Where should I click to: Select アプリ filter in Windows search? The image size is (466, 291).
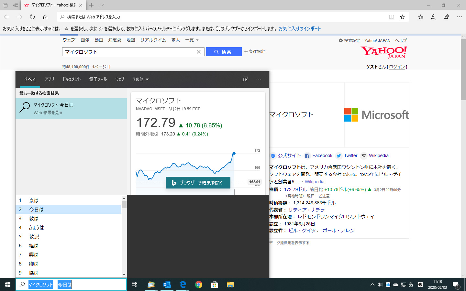(49, 79)
